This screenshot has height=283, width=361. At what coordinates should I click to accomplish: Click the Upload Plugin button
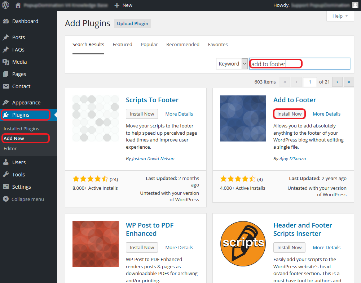tap(132, 23)
